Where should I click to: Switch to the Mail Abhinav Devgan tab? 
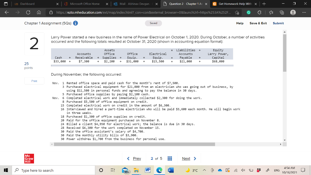coord(134,5)
